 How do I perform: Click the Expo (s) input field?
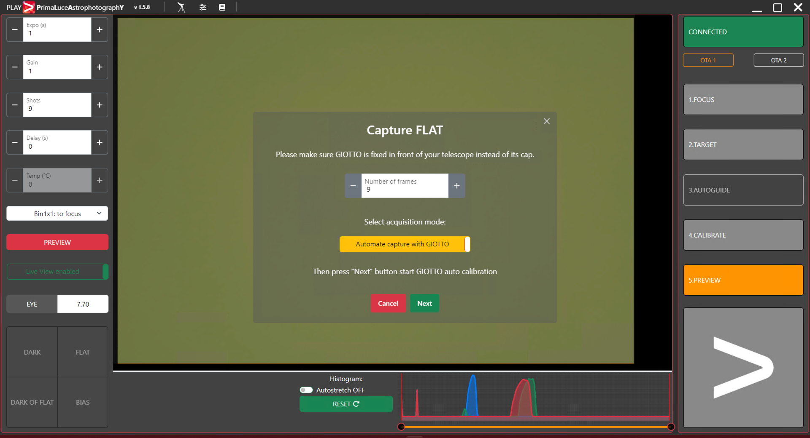click(x=57, y=29)
